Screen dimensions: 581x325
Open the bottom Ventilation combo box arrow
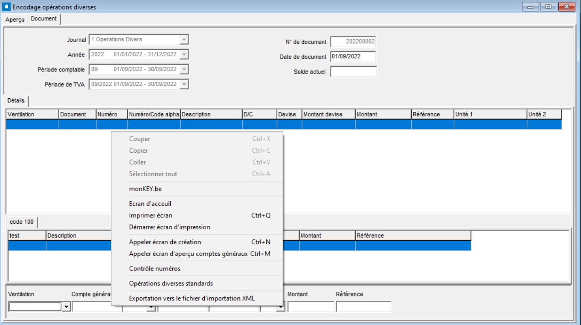coord(66,307)
